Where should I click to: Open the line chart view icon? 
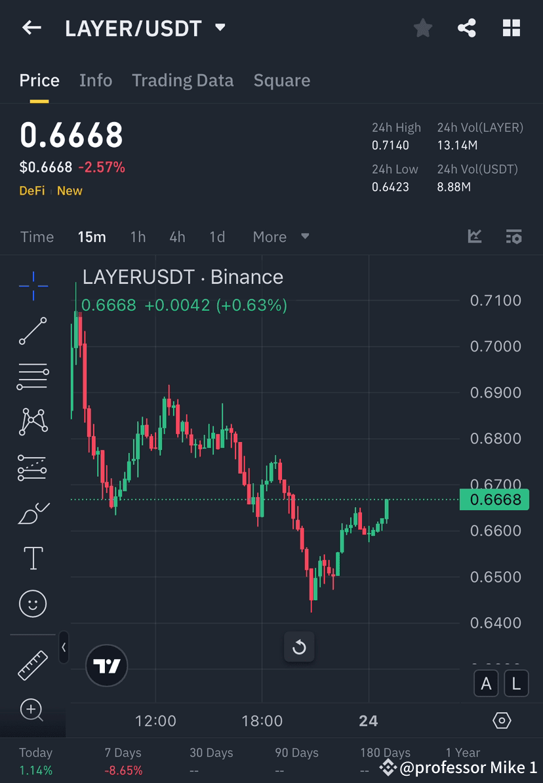474,237
